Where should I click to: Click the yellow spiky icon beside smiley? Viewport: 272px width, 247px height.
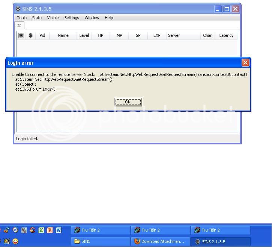tap(7, 241)
